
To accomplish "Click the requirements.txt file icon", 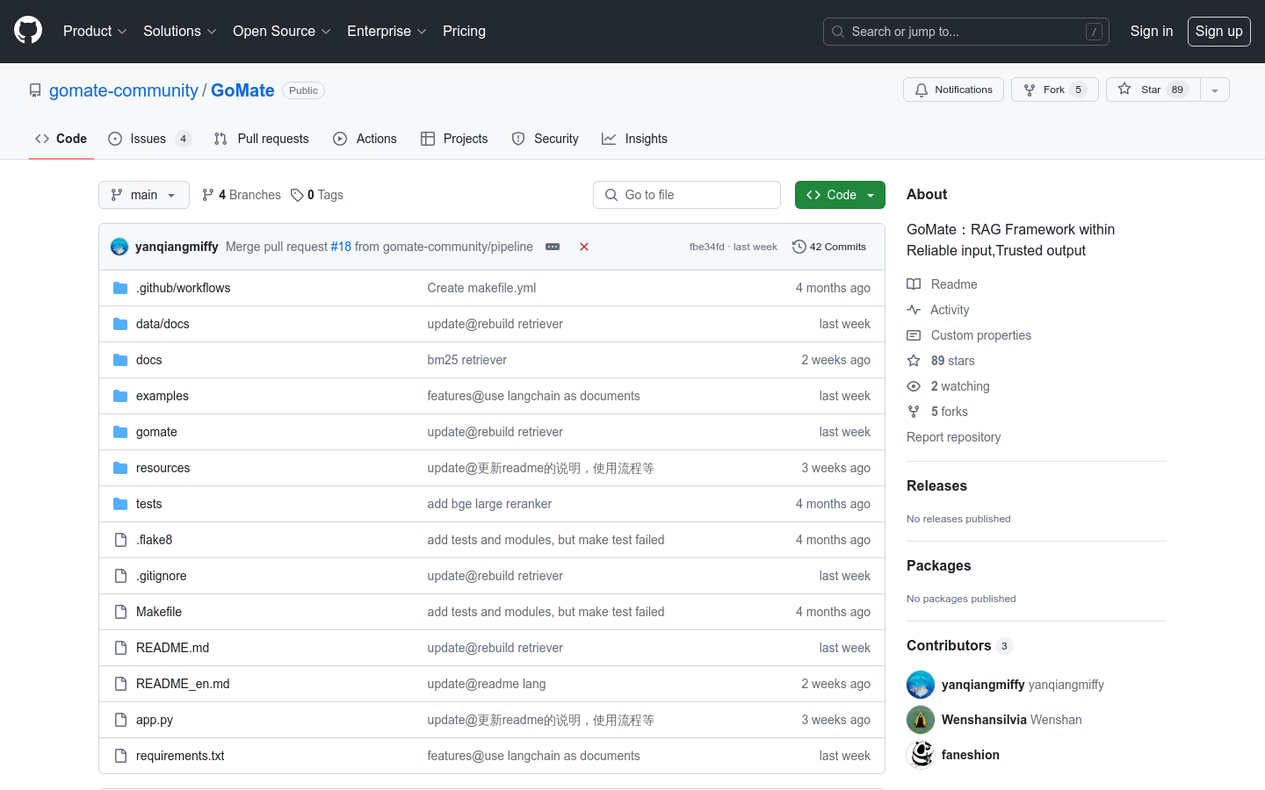I will 120,756.
